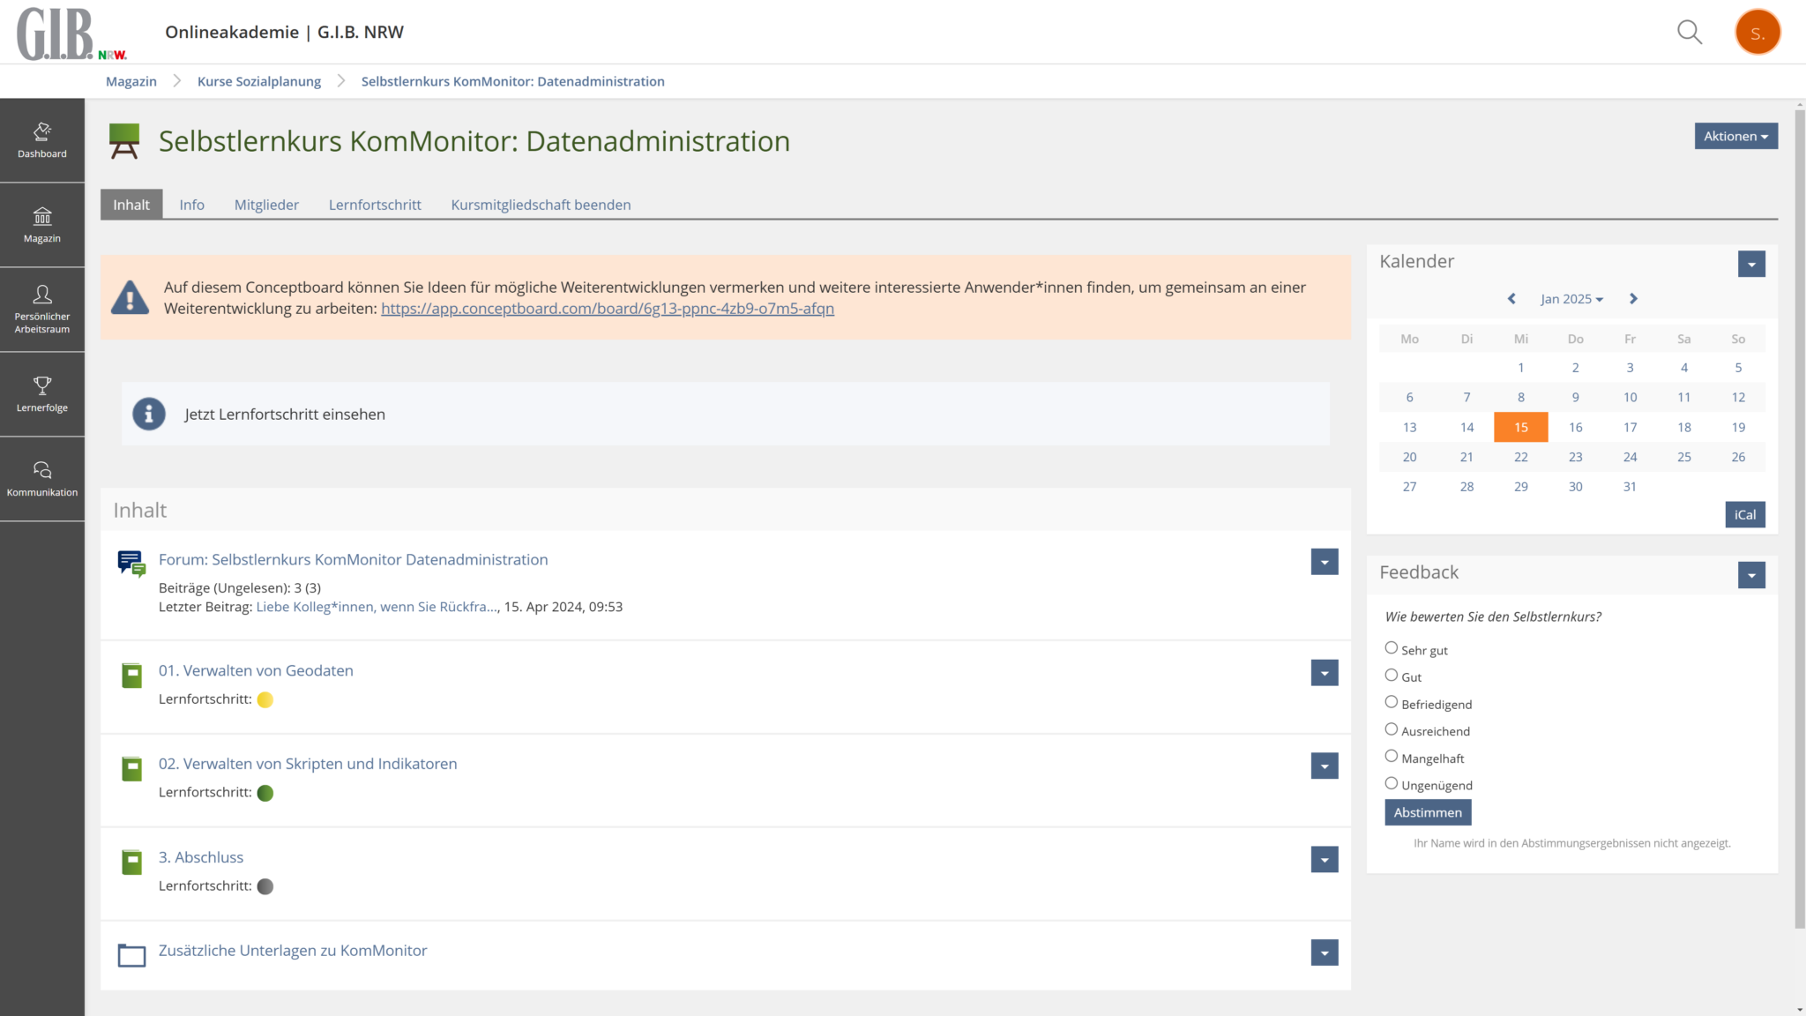
Task: Switch to the Info tab
Action: pyautogui.click(x=191, y=205)
